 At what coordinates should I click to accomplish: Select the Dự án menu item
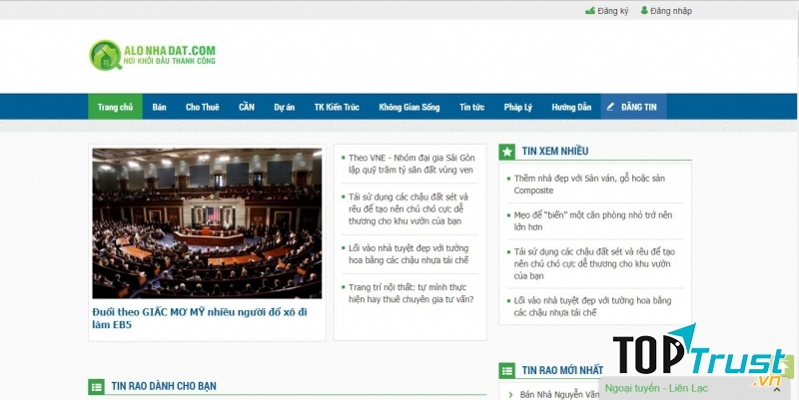click(284, 107)
